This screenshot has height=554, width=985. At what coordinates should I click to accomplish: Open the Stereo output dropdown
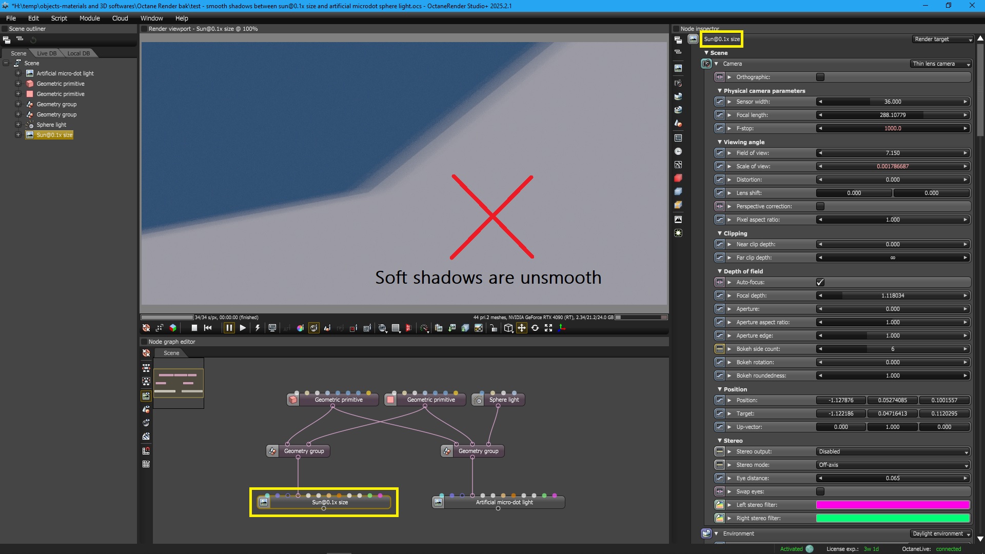[x=893, y=451]
